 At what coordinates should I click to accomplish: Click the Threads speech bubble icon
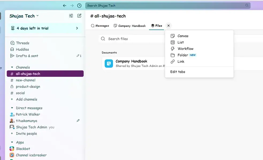pos(12,43)
